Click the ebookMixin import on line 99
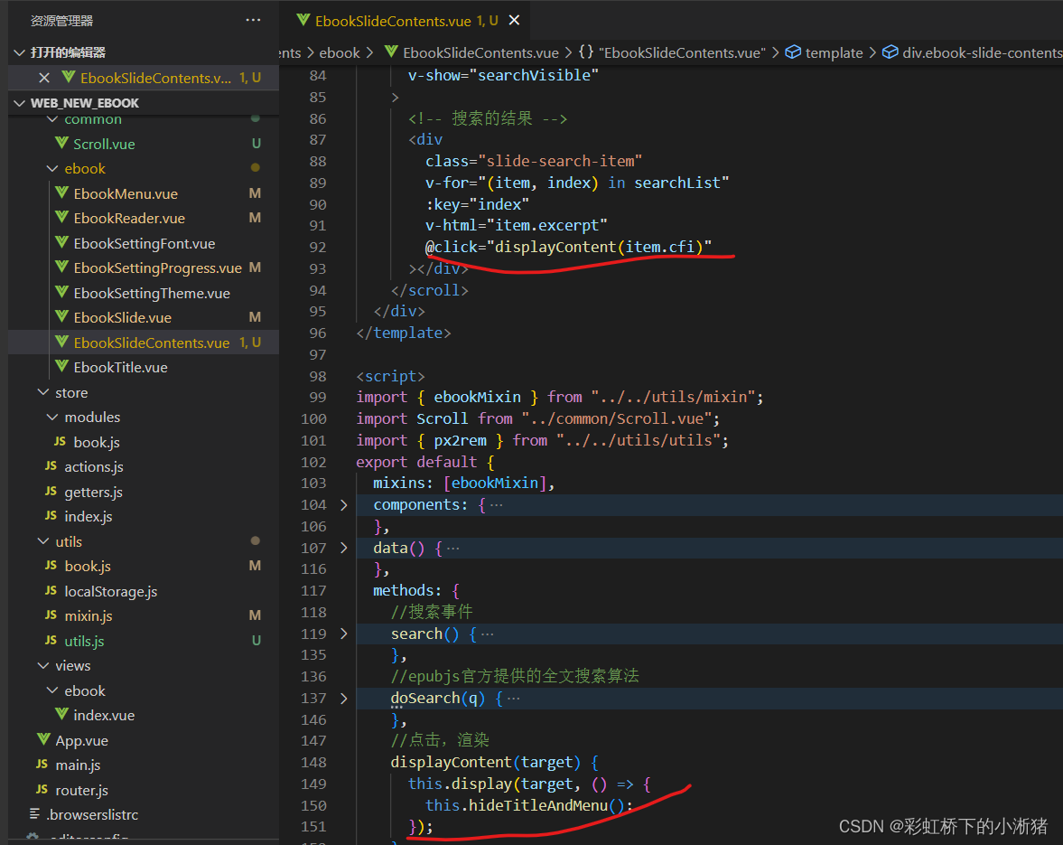The image size is (1063, 845). click(x=477, y=397)
